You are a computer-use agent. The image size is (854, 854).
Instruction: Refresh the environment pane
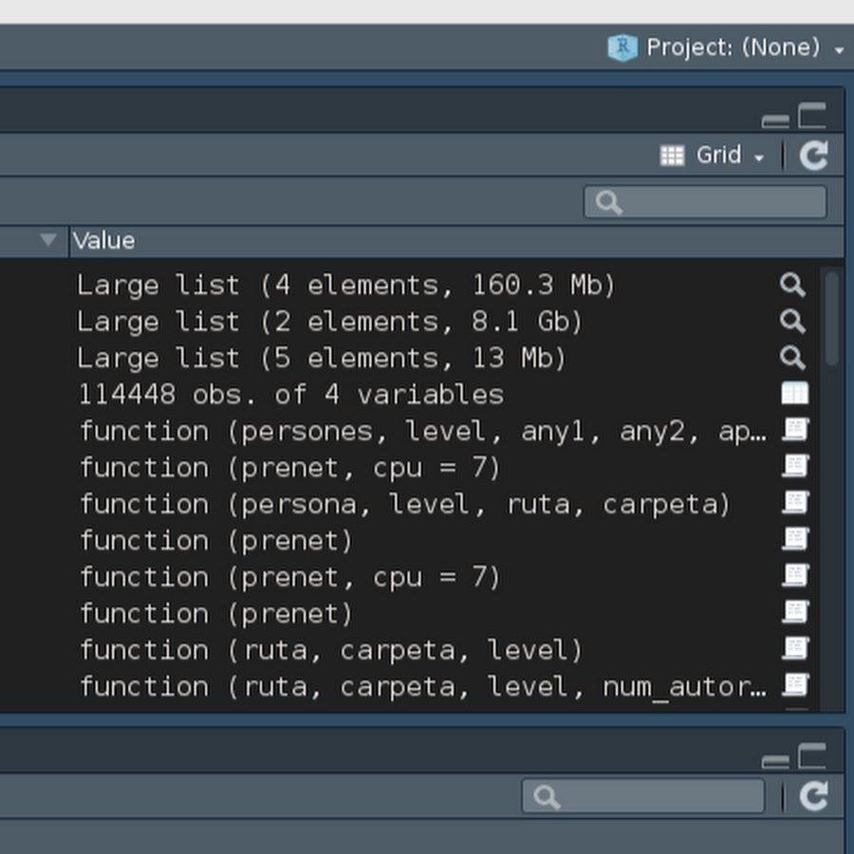pos(813,156)
